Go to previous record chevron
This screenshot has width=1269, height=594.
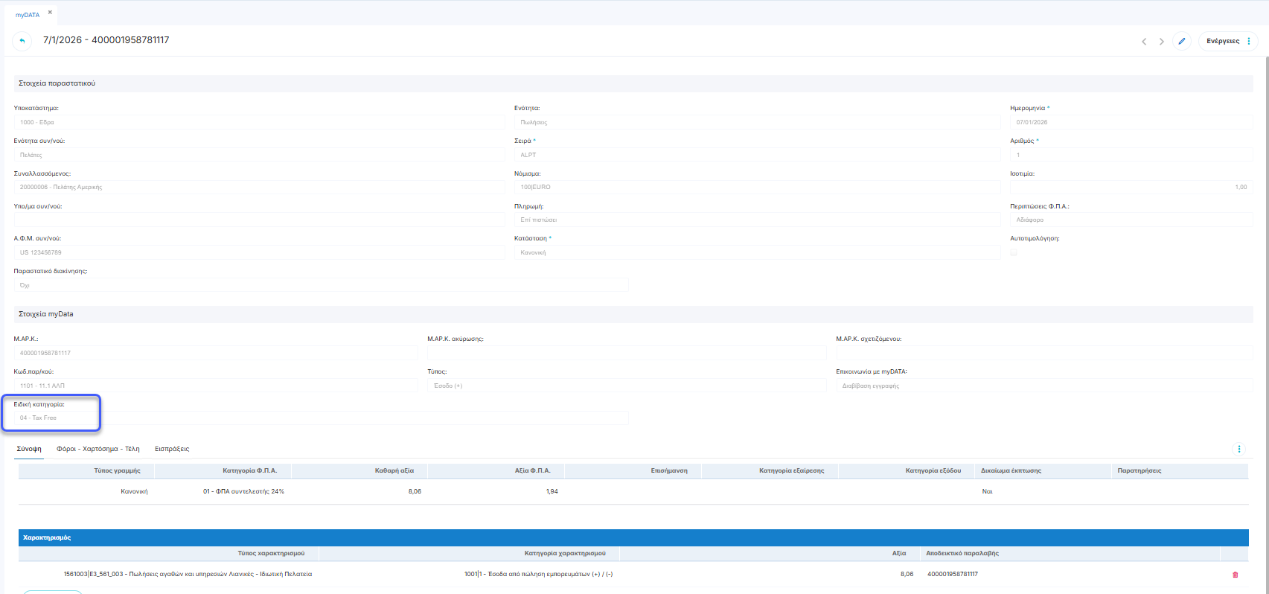click(1144, 42)
